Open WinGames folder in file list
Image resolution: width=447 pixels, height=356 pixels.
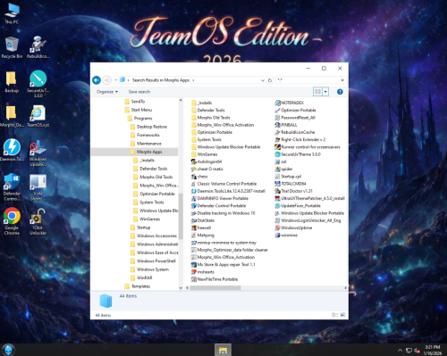point(204,154)
